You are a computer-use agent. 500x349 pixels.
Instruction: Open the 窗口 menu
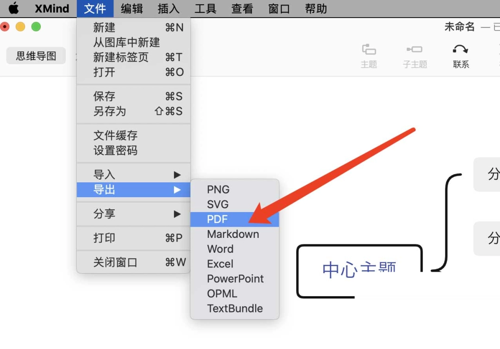click(279, 9)
